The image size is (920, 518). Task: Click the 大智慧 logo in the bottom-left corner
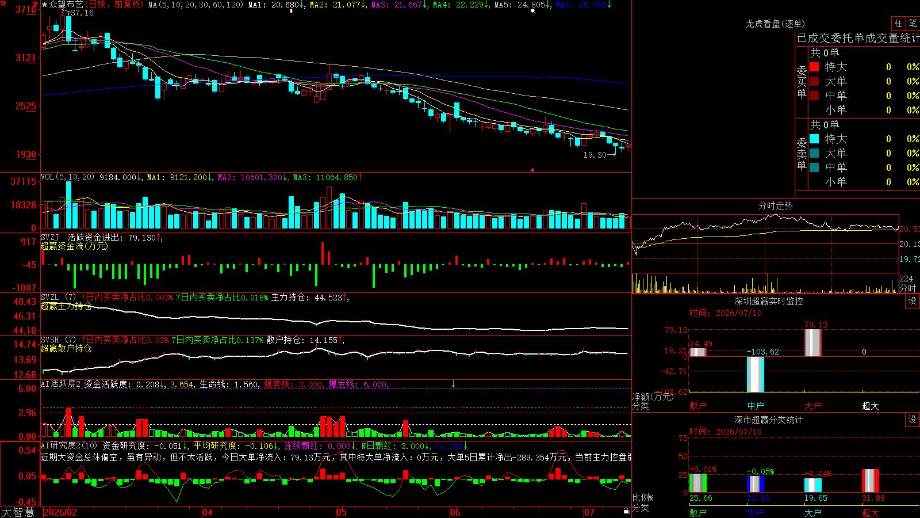pyautogui.click(x=18, y=512)
